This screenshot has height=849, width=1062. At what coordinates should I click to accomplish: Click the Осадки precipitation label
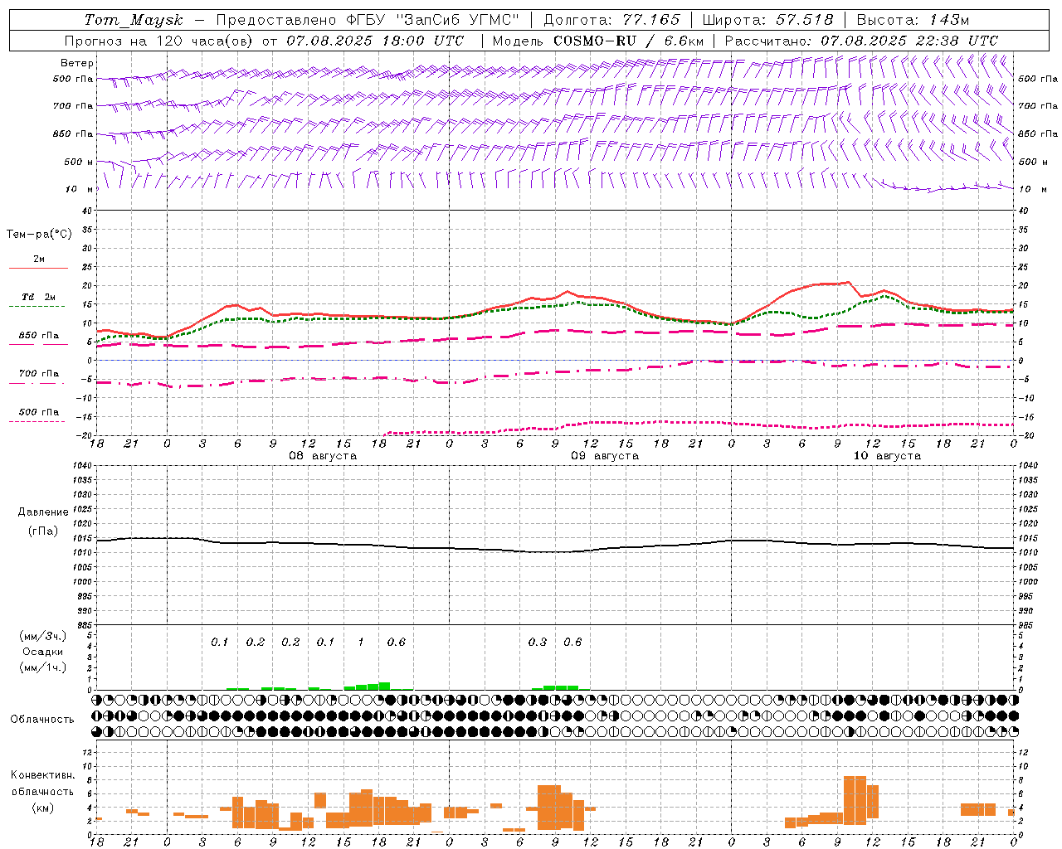43,652
